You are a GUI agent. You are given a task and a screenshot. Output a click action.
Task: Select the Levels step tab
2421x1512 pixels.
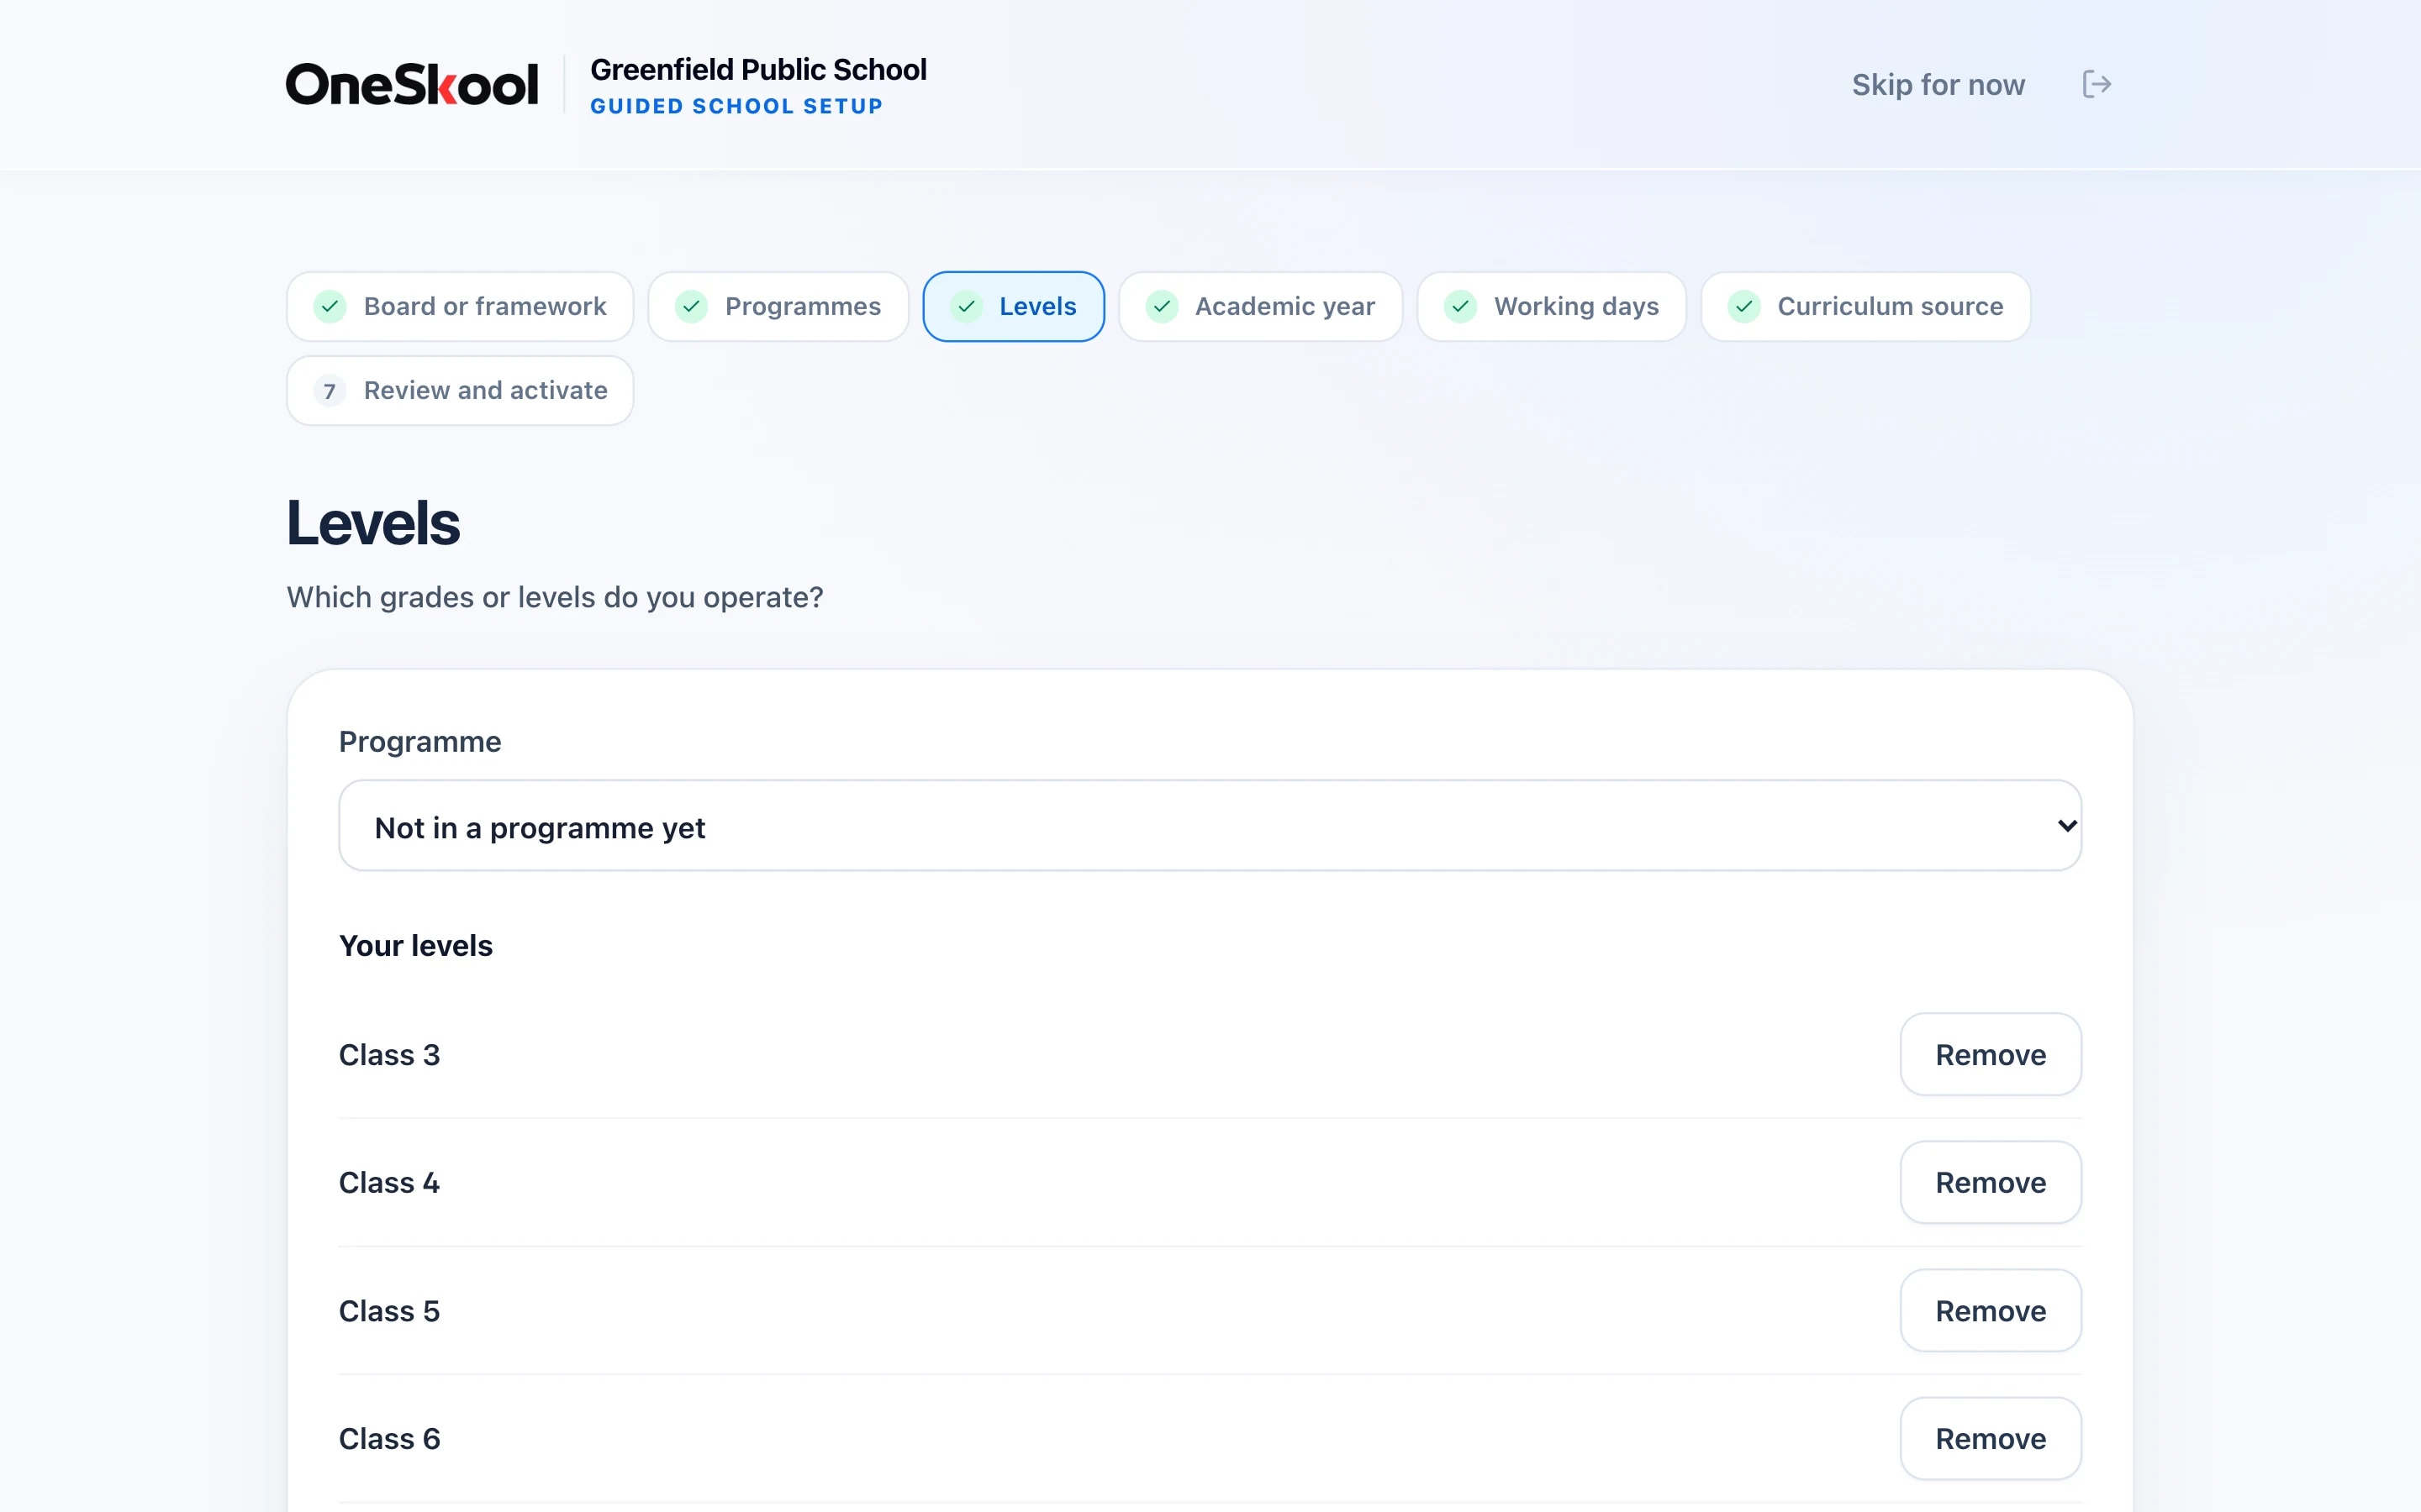click(x=1014, y=306)
